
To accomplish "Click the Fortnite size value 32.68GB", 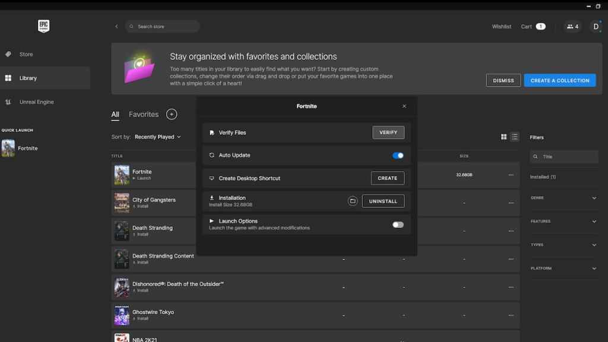I will (464, 175).
